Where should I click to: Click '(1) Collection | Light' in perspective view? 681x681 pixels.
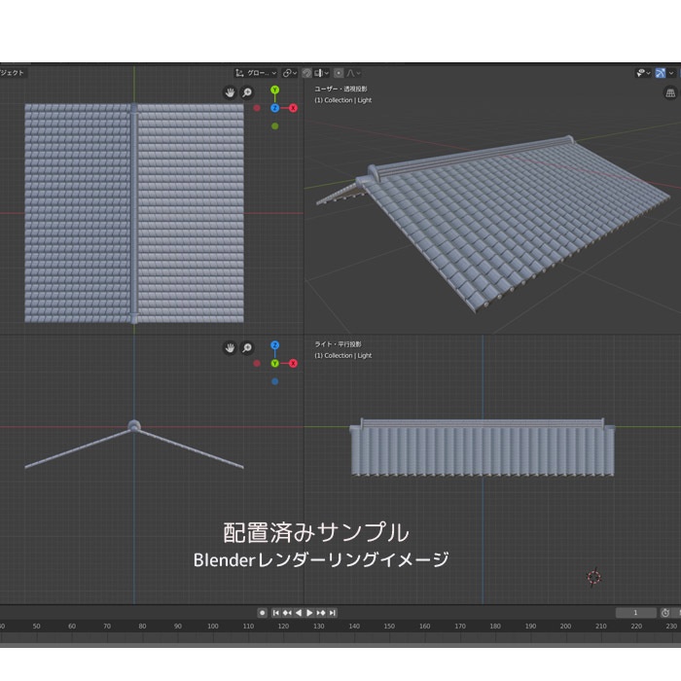(x=343, y=100)
